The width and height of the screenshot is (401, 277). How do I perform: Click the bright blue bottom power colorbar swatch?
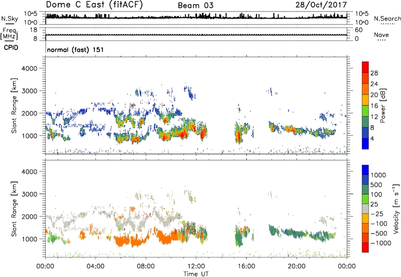[365, 143]
